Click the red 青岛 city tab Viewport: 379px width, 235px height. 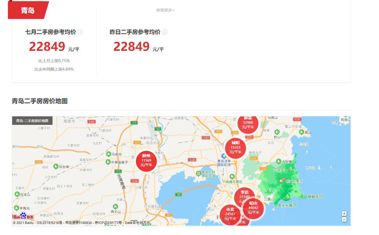[28, 10]
